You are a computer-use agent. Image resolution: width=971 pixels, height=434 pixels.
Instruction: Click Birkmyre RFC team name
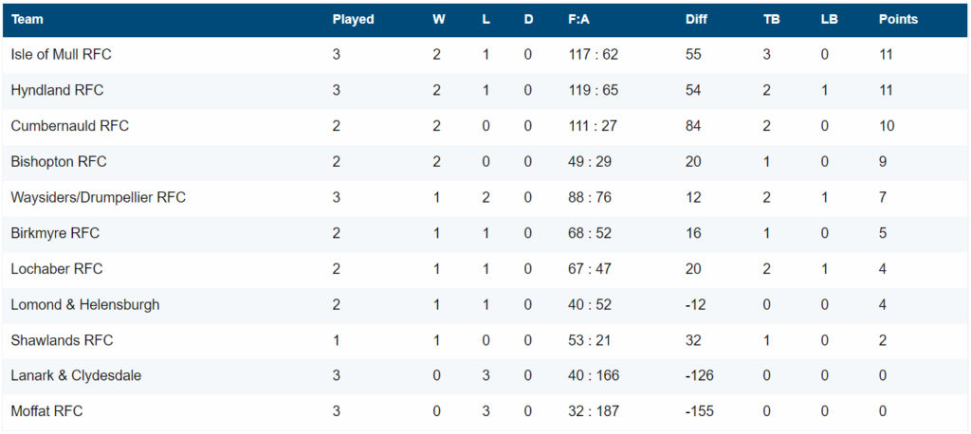[x=55, y=233]
